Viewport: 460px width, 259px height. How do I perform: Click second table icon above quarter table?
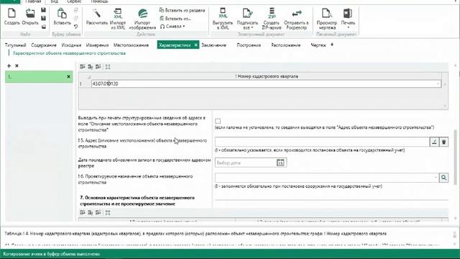[x=91, y=67]
